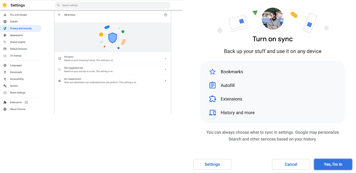Click the Extensions puzzle icon in sync dialog
Viewport: 356px width, 173px height.
(x=212, y=99)
